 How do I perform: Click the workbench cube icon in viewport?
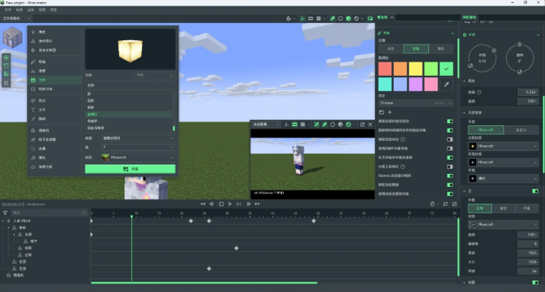pyautogui.click(x=12, y=37)
